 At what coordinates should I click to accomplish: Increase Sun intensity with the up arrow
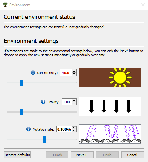(74, 71)
